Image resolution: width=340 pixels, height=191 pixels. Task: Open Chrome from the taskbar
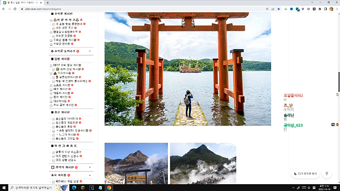click(109, 187)
